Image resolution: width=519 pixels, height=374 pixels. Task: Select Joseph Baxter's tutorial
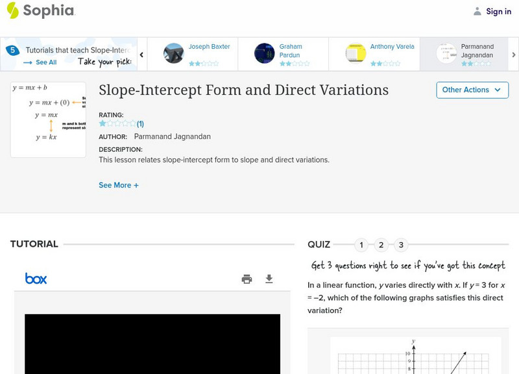(209, 47)
